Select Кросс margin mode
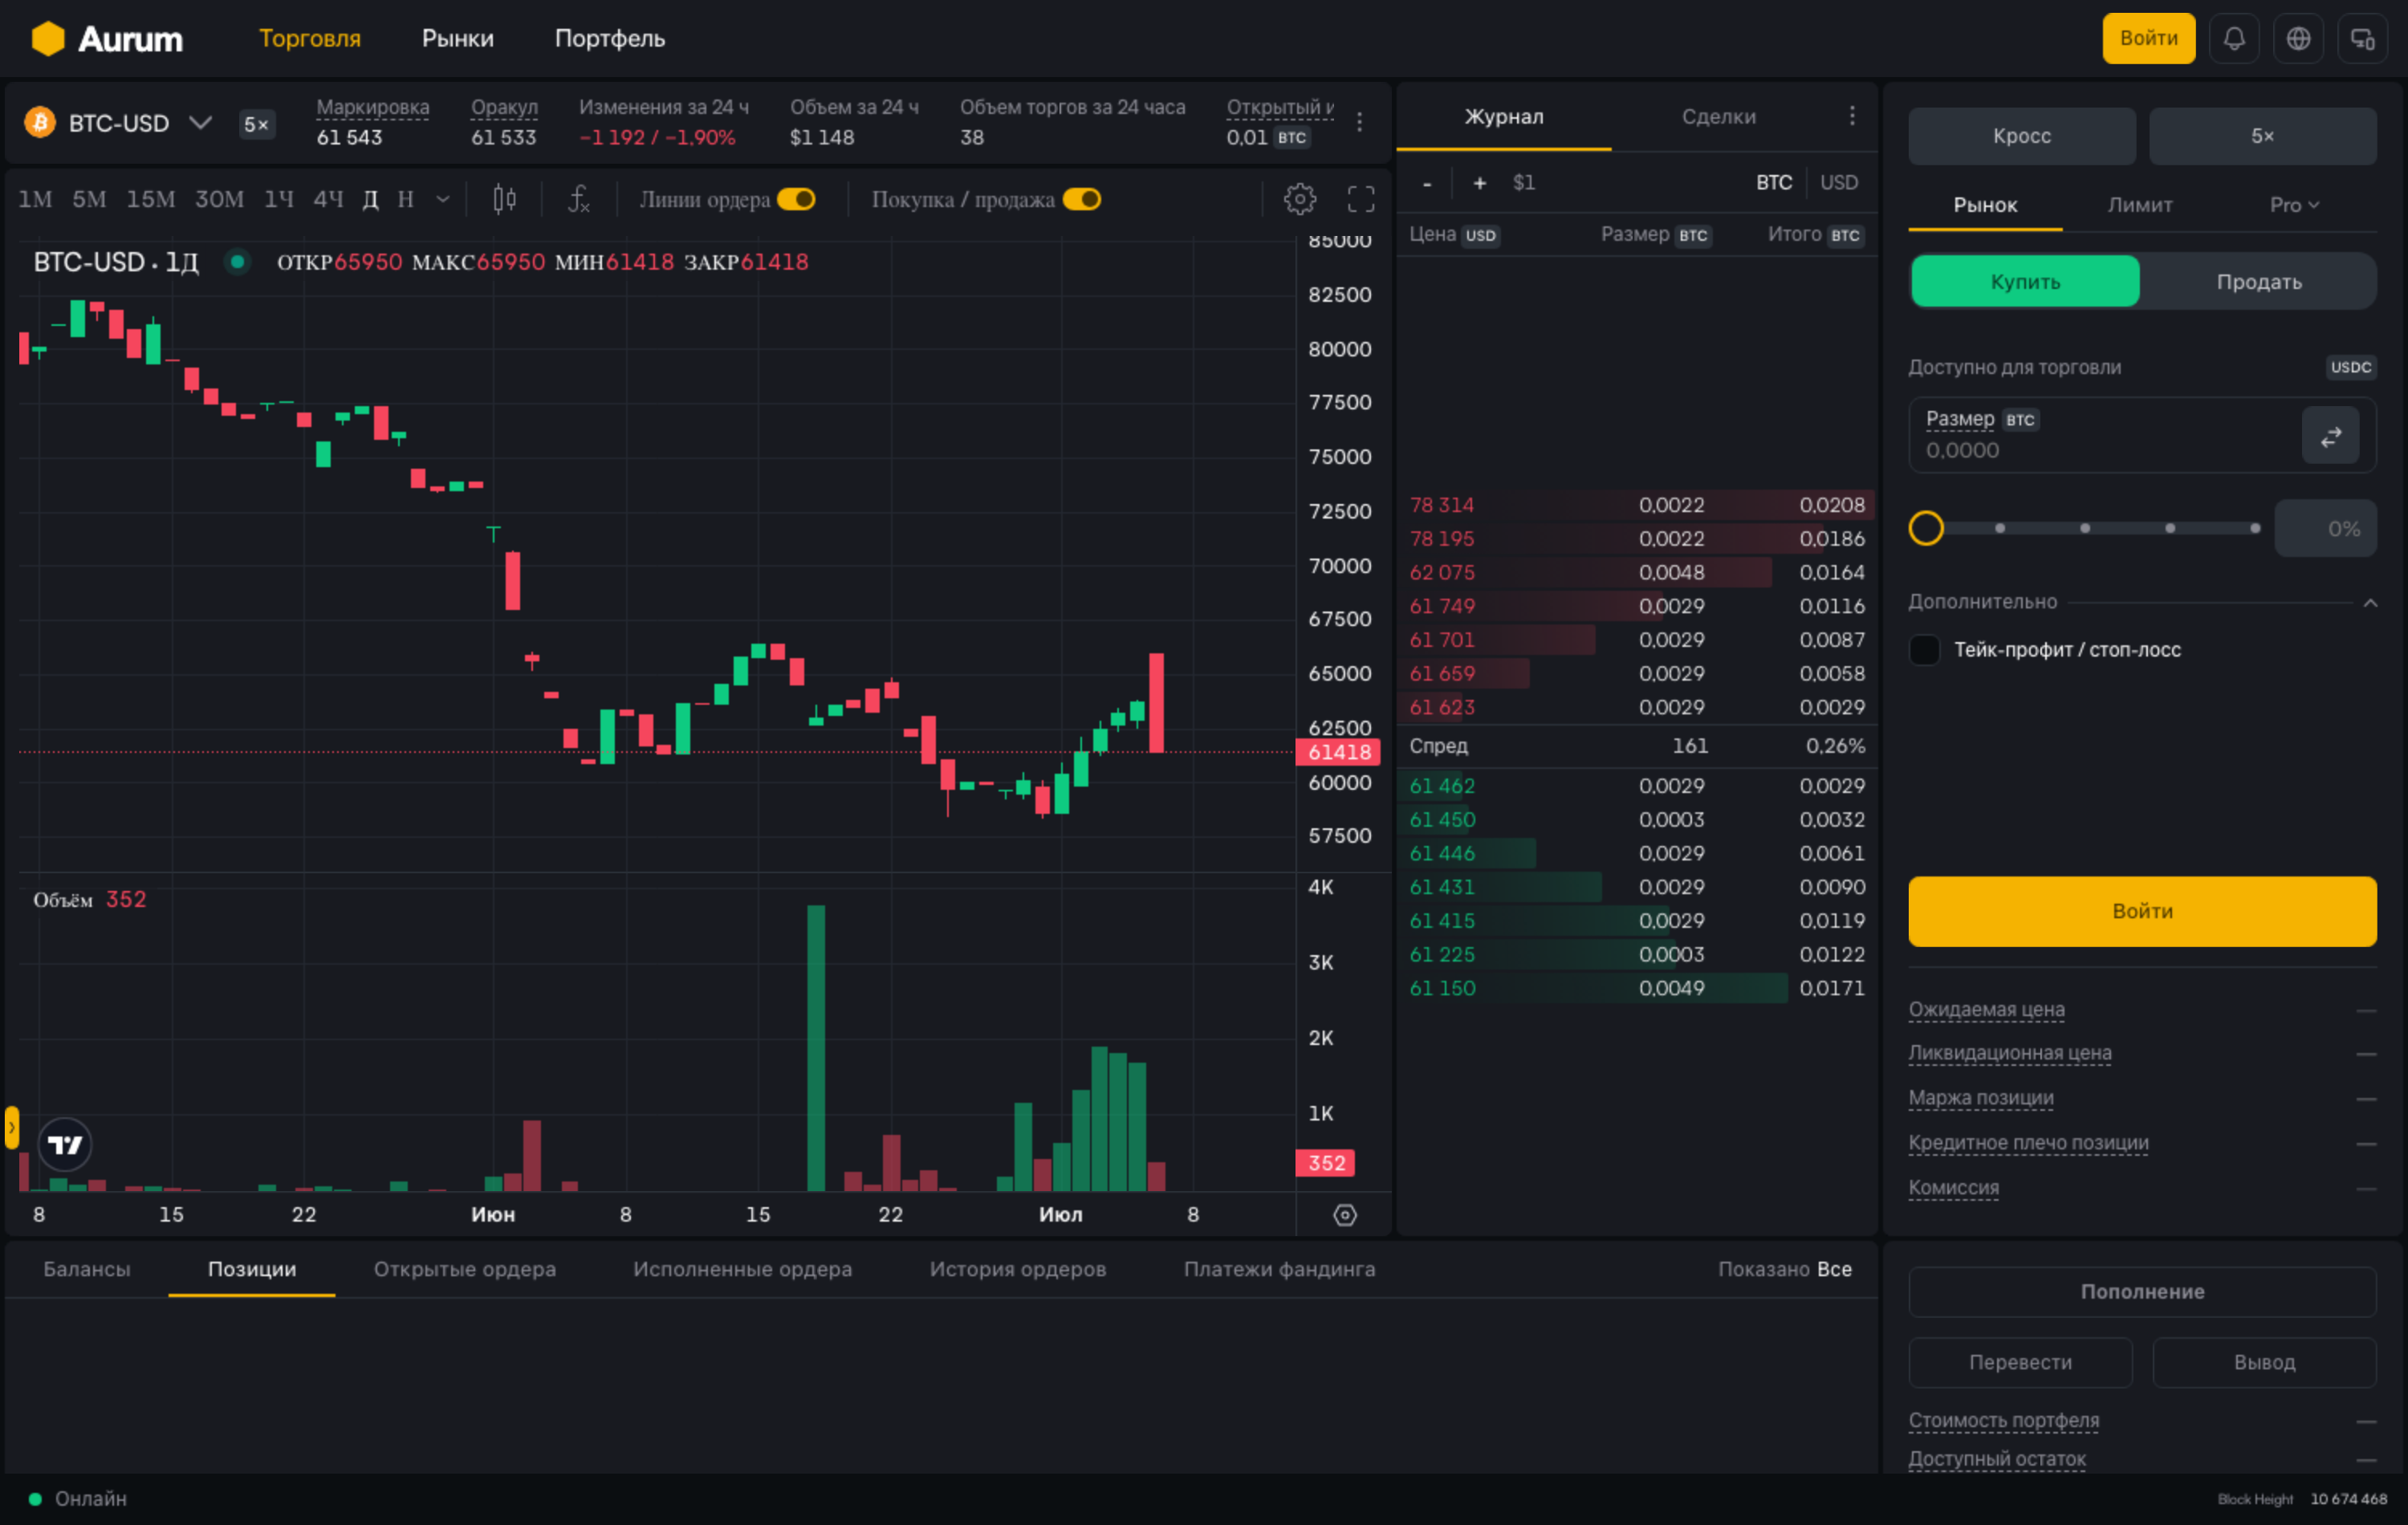The width and height of the screenshot is (2408, 1525). (2021, 136)
